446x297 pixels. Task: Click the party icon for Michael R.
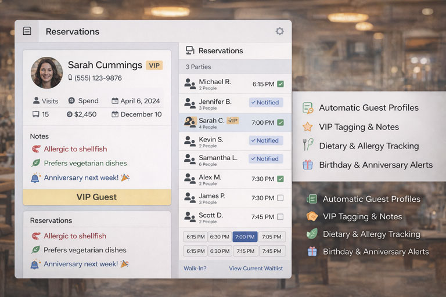coord(190,84)
